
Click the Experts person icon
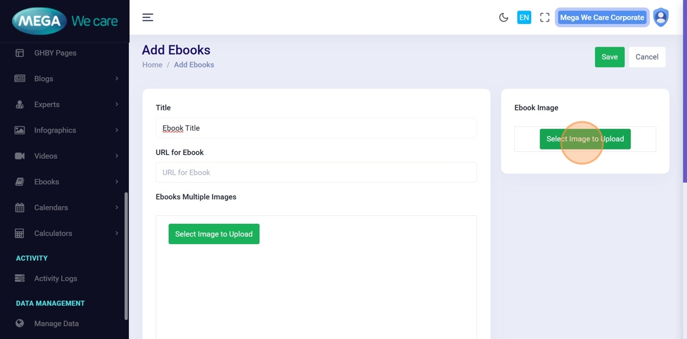[x=20, y=104]
